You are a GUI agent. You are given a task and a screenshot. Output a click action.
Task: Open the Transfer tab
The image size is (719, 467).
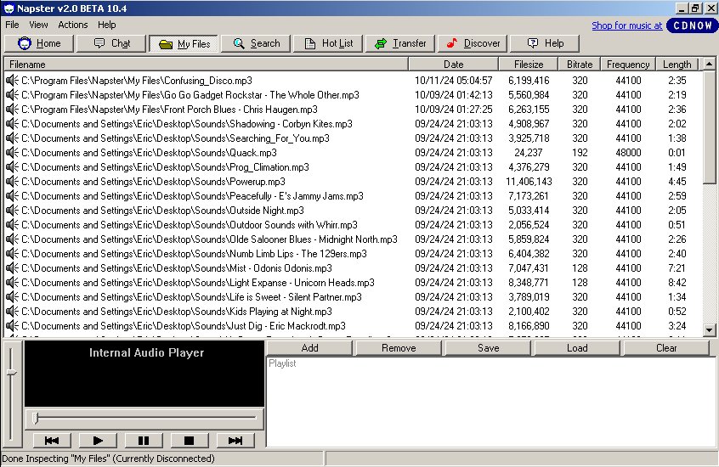pyautogui.click(x=399, y=43)
